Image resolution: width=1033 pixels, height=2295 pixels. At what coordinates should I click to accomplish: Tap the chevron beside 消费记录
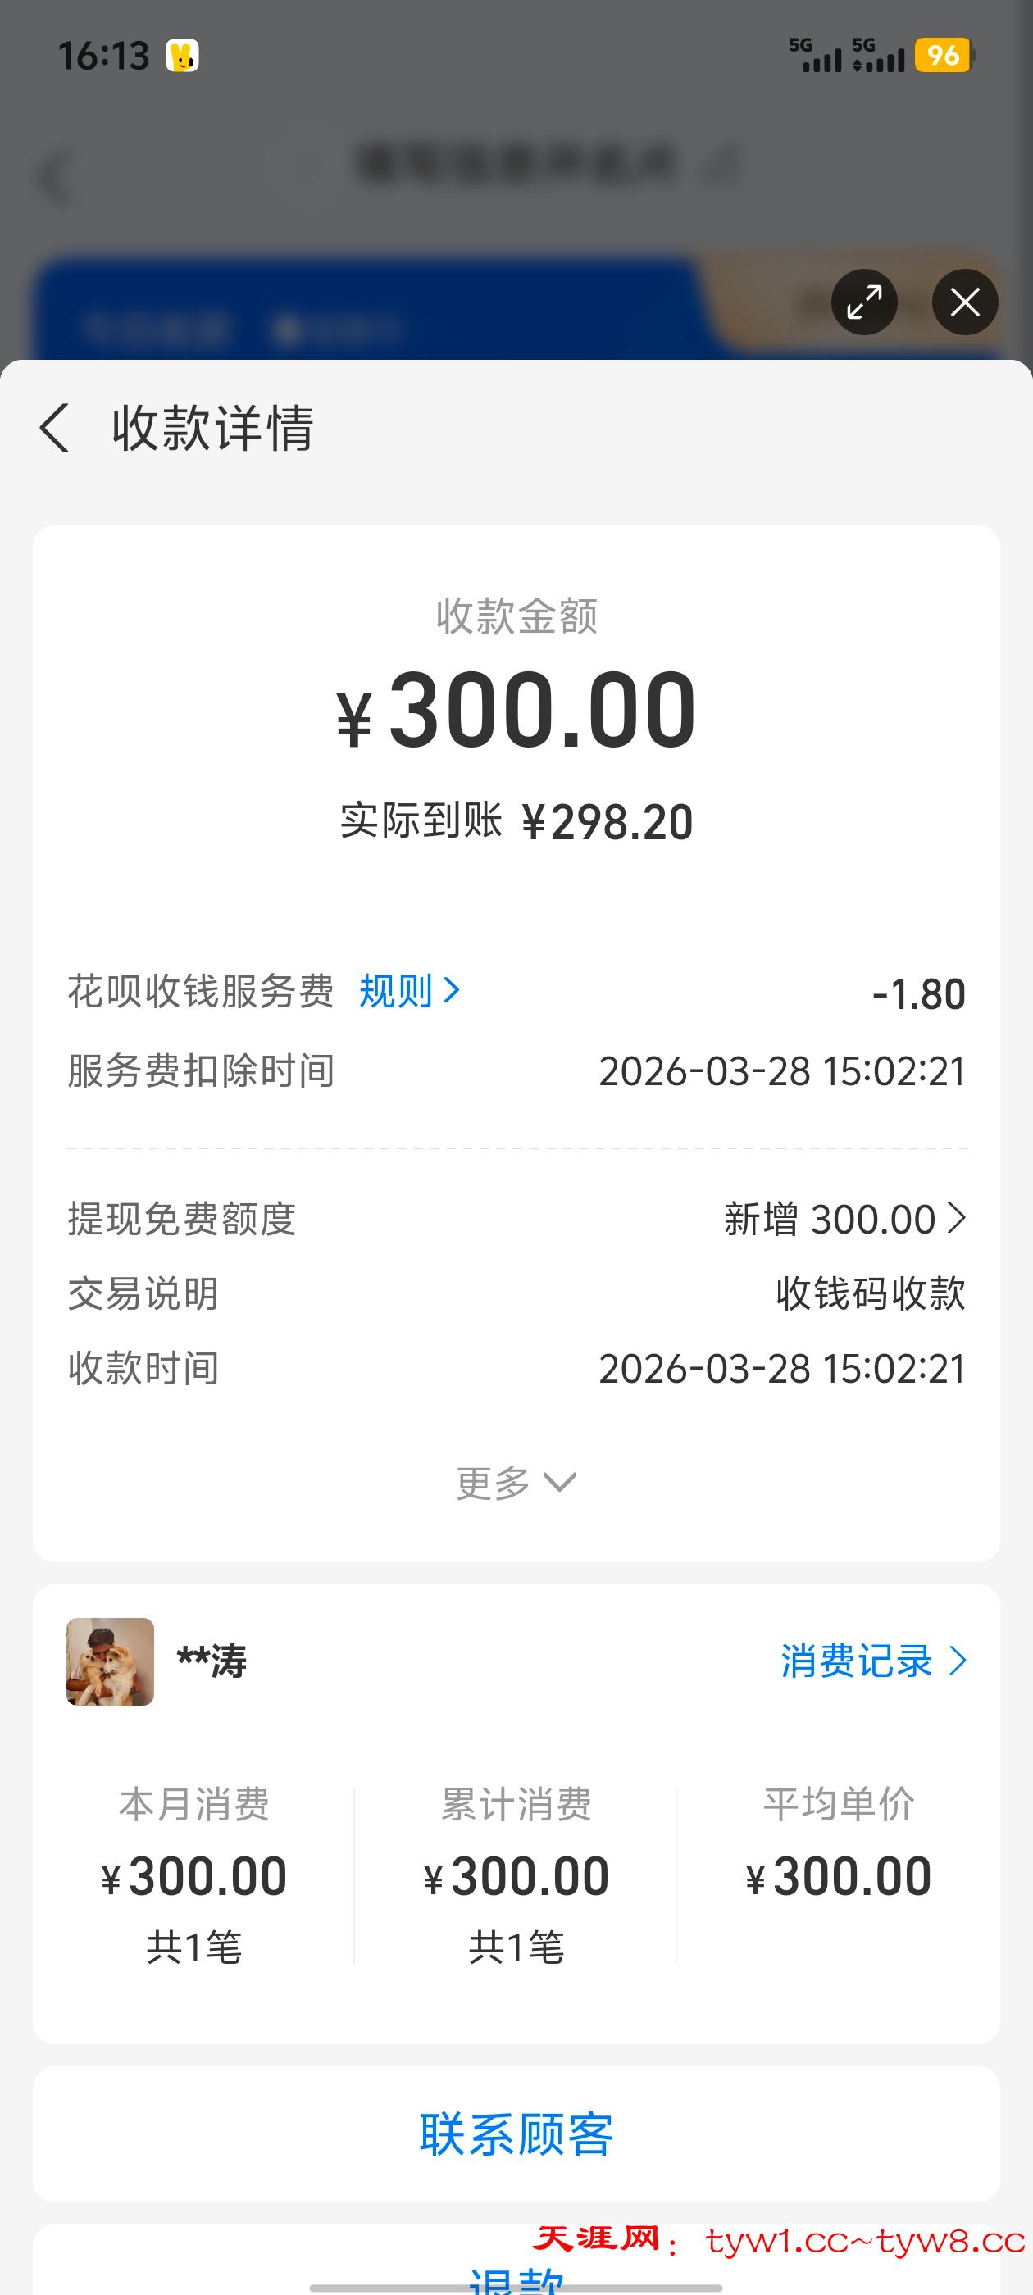pyautogui.click(x=958, y=1661)
